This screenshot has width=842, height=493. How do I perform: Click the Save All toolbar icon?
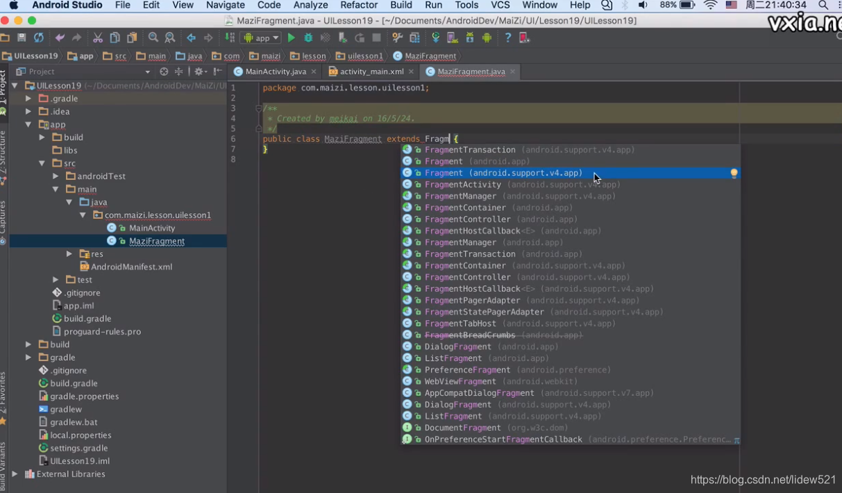click(x=22, y=37)
